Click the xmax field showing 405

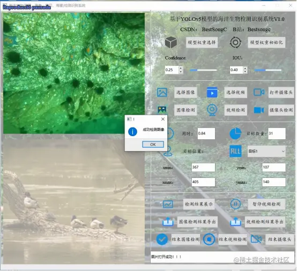coord(203,182)
